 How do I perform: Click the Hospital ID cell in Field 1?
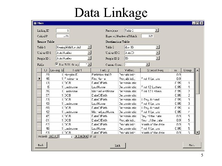pyautogui.click(x=77, y=75)
